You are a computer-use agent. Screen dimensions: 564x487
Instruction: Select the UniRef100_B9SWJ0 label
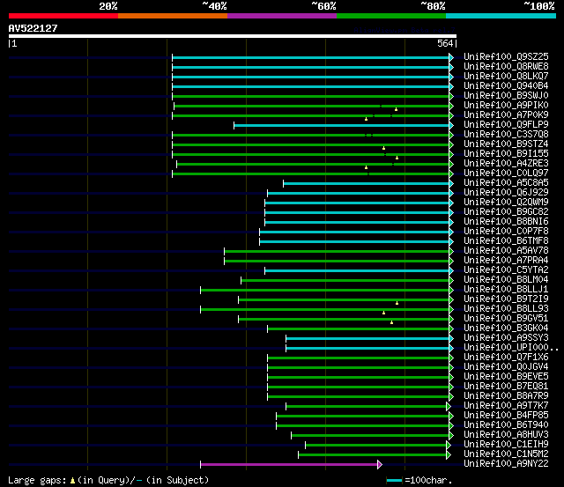pyautogui.click(x=506, y=96)
